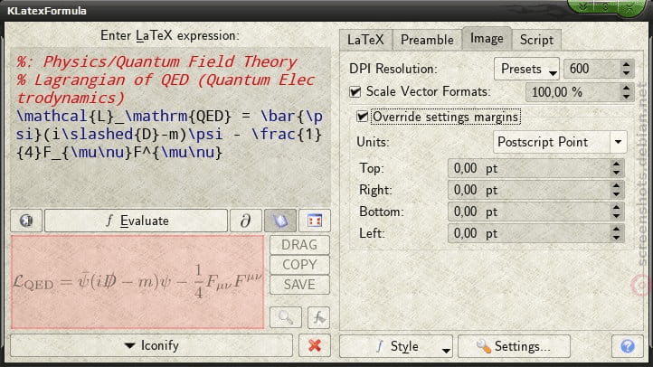Switch to the Preamble tab
Viewport: 653px width, 367px height.
point(427,40)
